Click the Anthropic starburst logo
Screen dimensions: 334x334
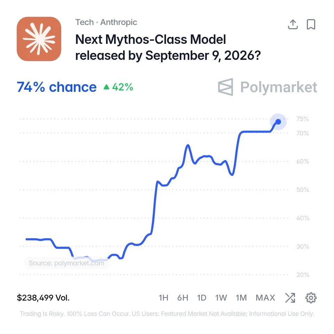(x=39, y=39)
